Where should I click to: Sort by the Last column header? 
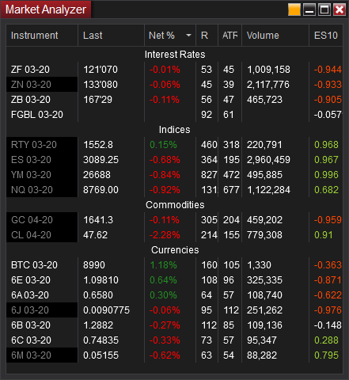pyautogui.click(x=111, y=36)
